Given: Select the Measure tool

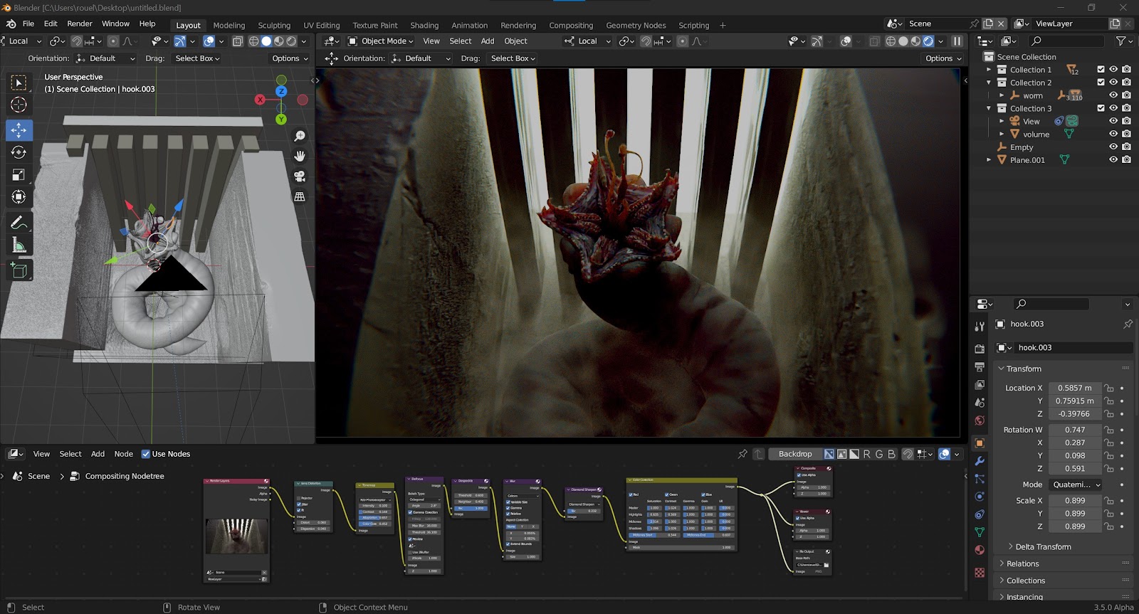Looking at the screenshot, I should [19, 245].
